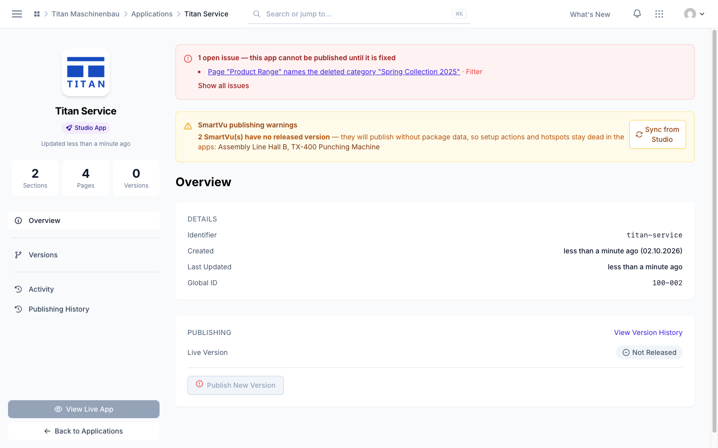The height and width of the screenshot is (448, 718).
Task: Click the titan-service identifier value
Action: [654, 235]
